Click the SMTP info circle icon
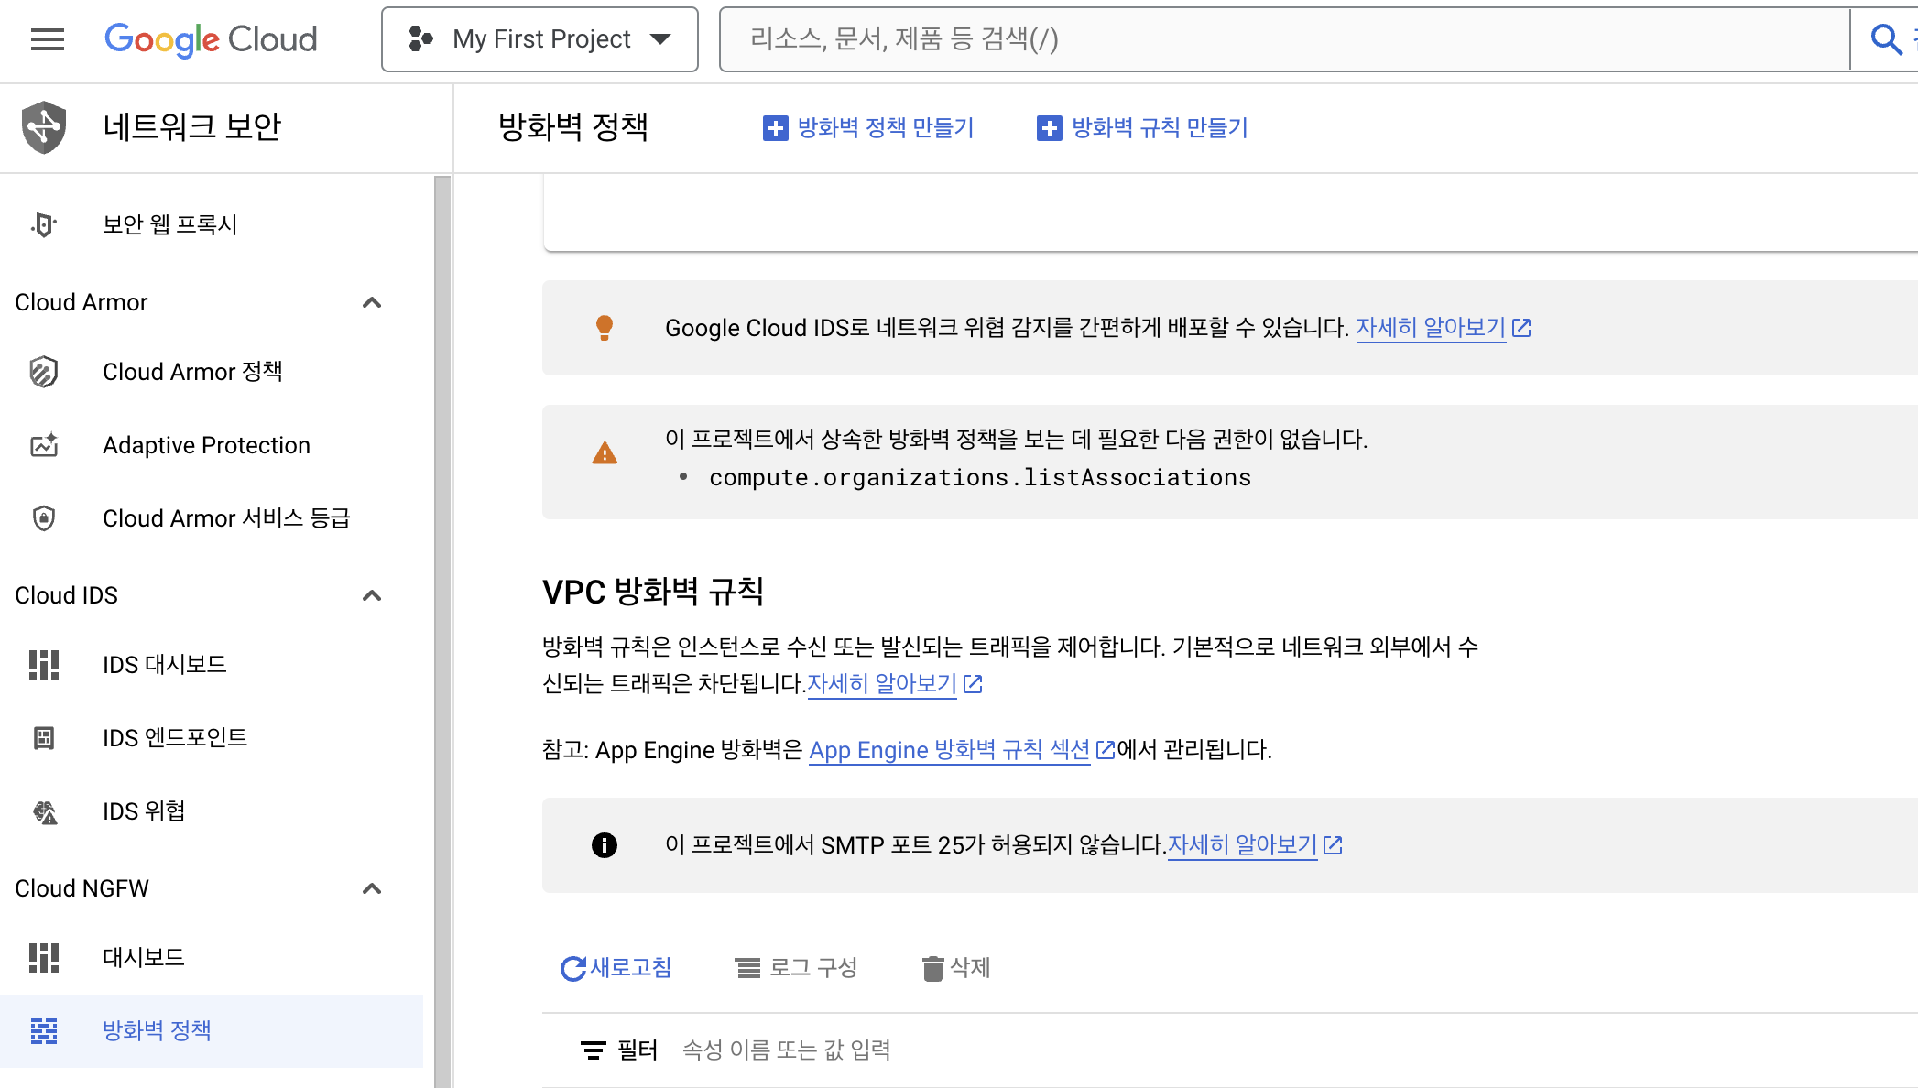1918x1088 pixels. point(605,845)
